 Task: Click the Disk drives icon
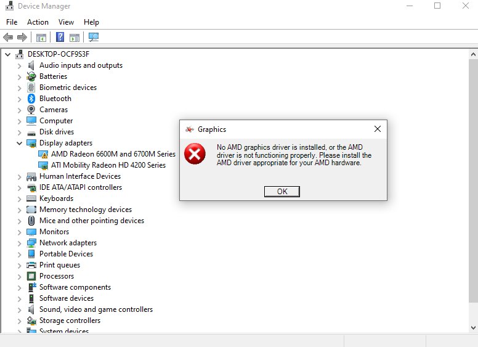point(31,133)
